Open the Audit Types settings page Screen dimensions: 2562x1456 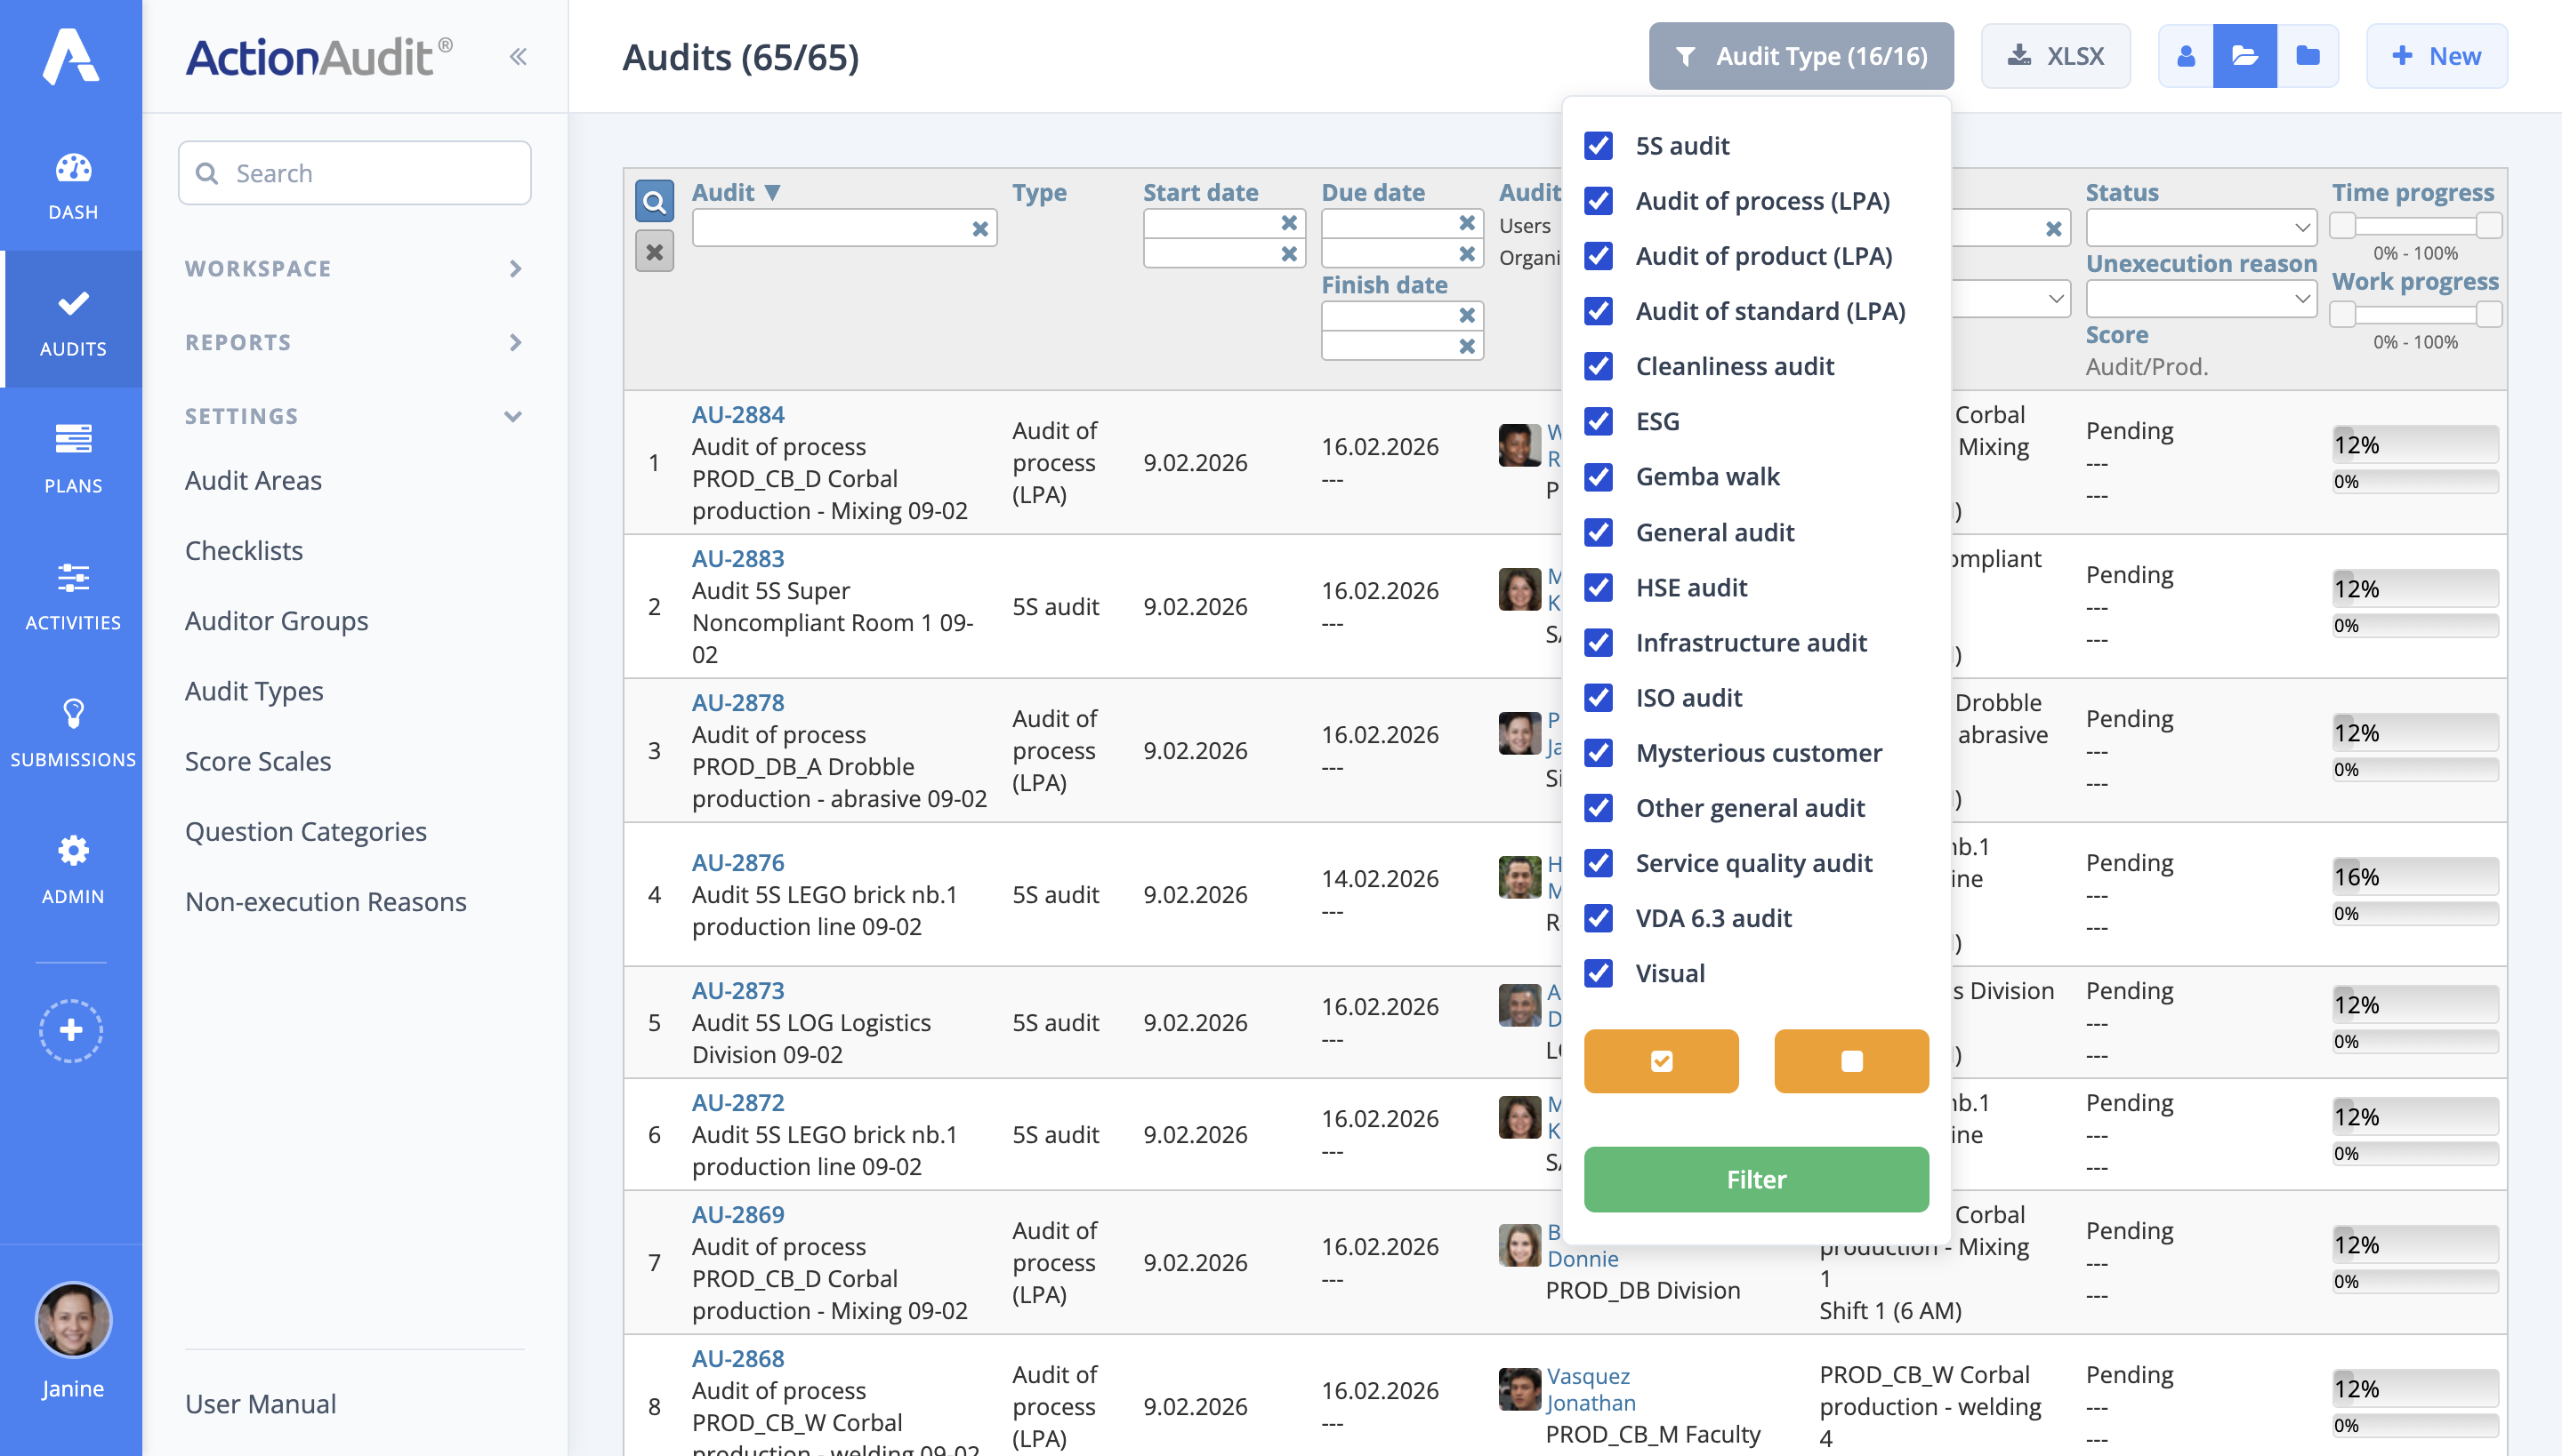pos(254,691)
